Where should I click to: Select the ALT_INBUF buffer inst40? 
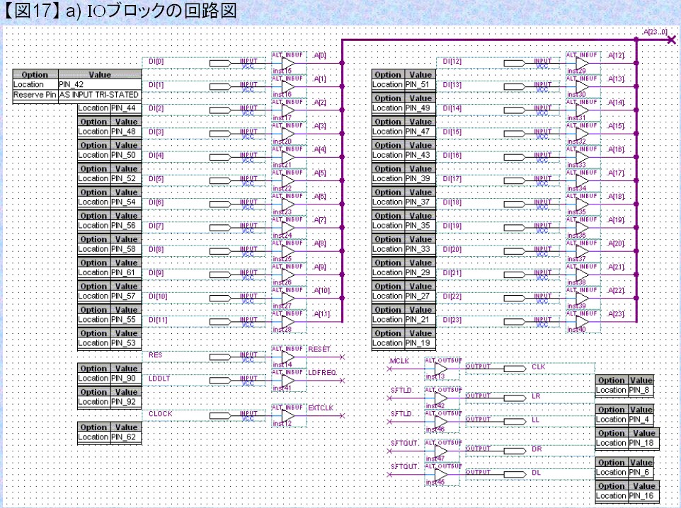click(x=583, y=321)
